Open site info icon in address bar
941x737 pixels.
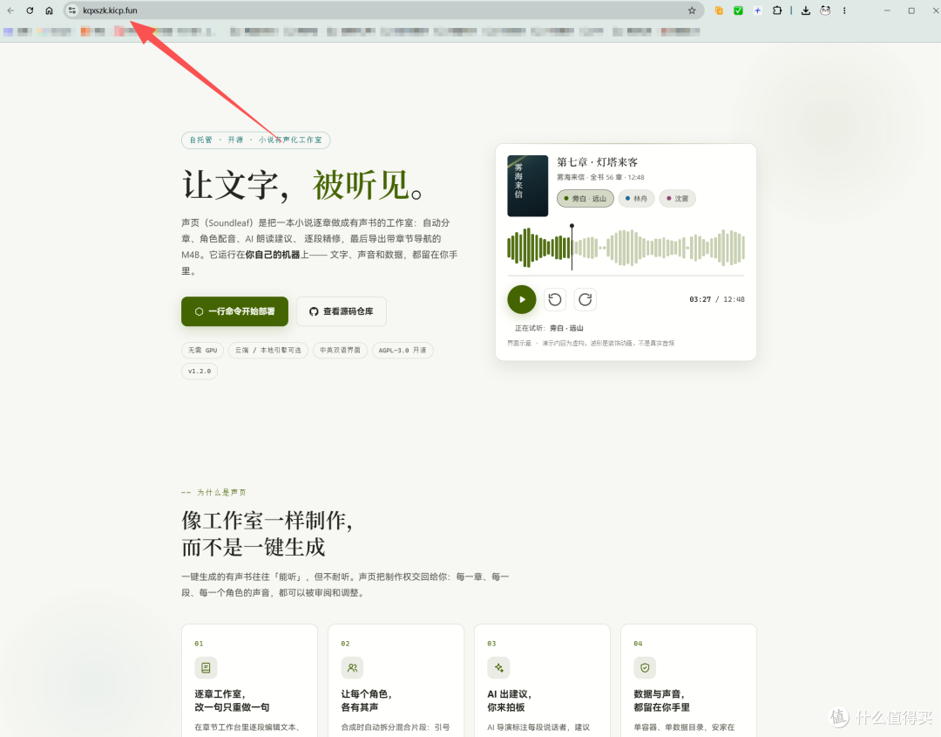pyautogui.click(x=72, y=10)
